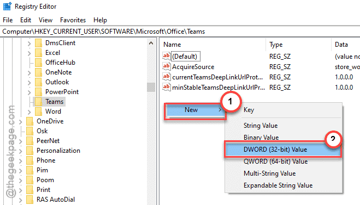Click the Poom folder icon
The width and height of the screenshot is (360, 205).
tap(30, 181)
